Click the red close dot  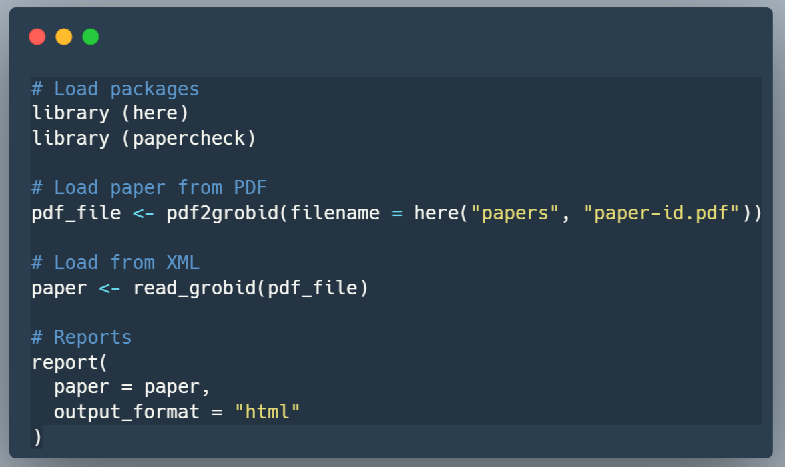pyautogui.click(x=37, y=37)
